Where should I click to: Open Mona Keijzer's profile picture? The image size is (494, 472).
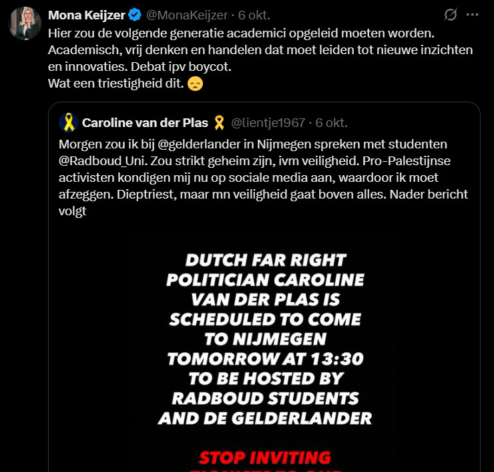25,24
